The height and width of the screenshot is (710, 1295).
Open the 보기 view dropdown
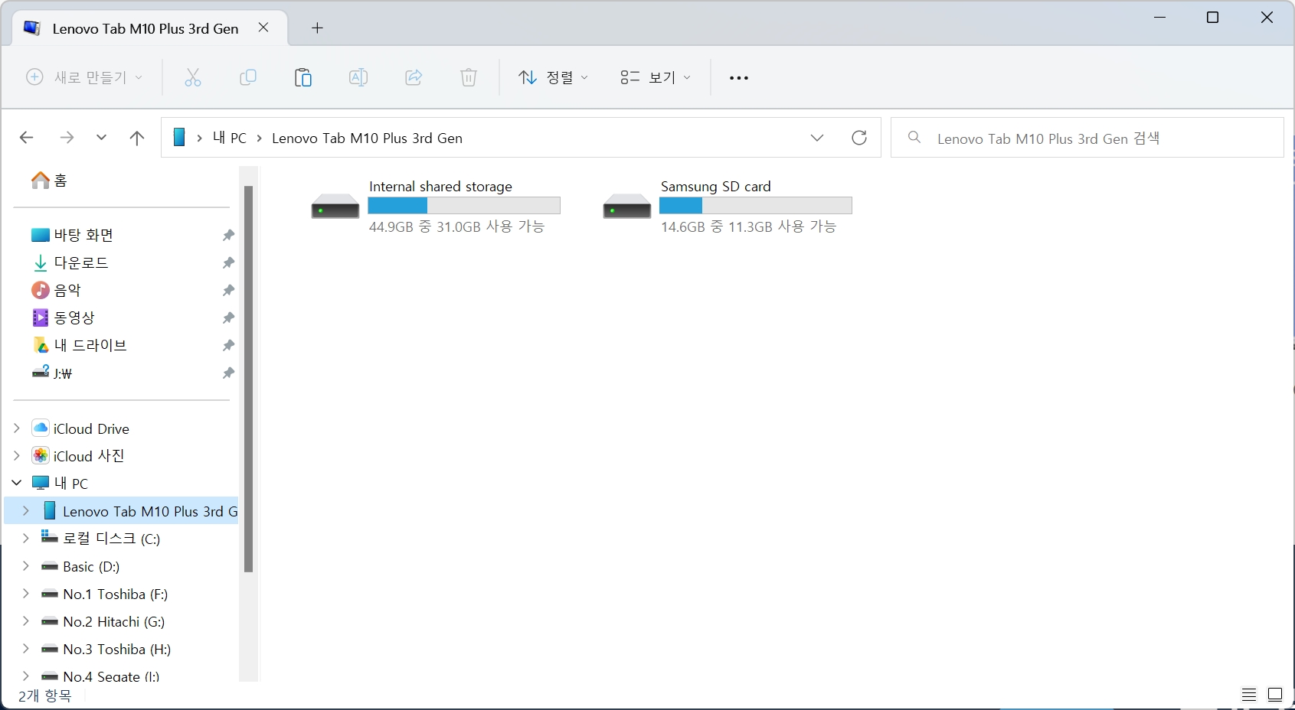pos(656,77)
